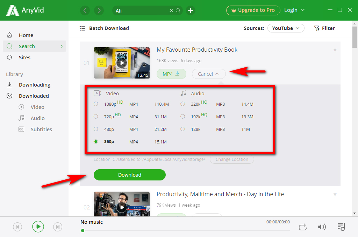Click the scrollbar up arrow

(x=355, y=24)
